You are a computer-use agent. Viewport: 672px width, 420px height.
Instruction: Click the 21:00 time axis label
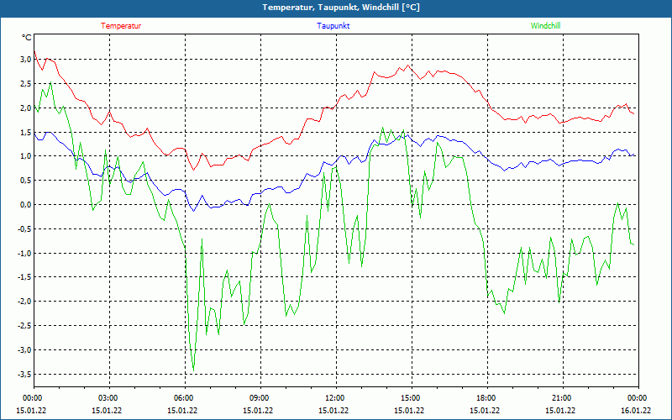tap(563, 398)
